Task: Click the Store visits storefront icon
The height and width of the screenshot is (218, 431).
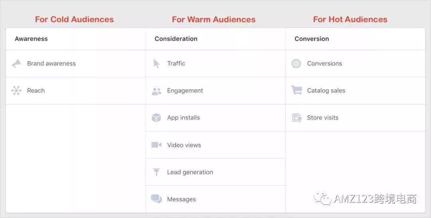Action: (x=297, y=118)
